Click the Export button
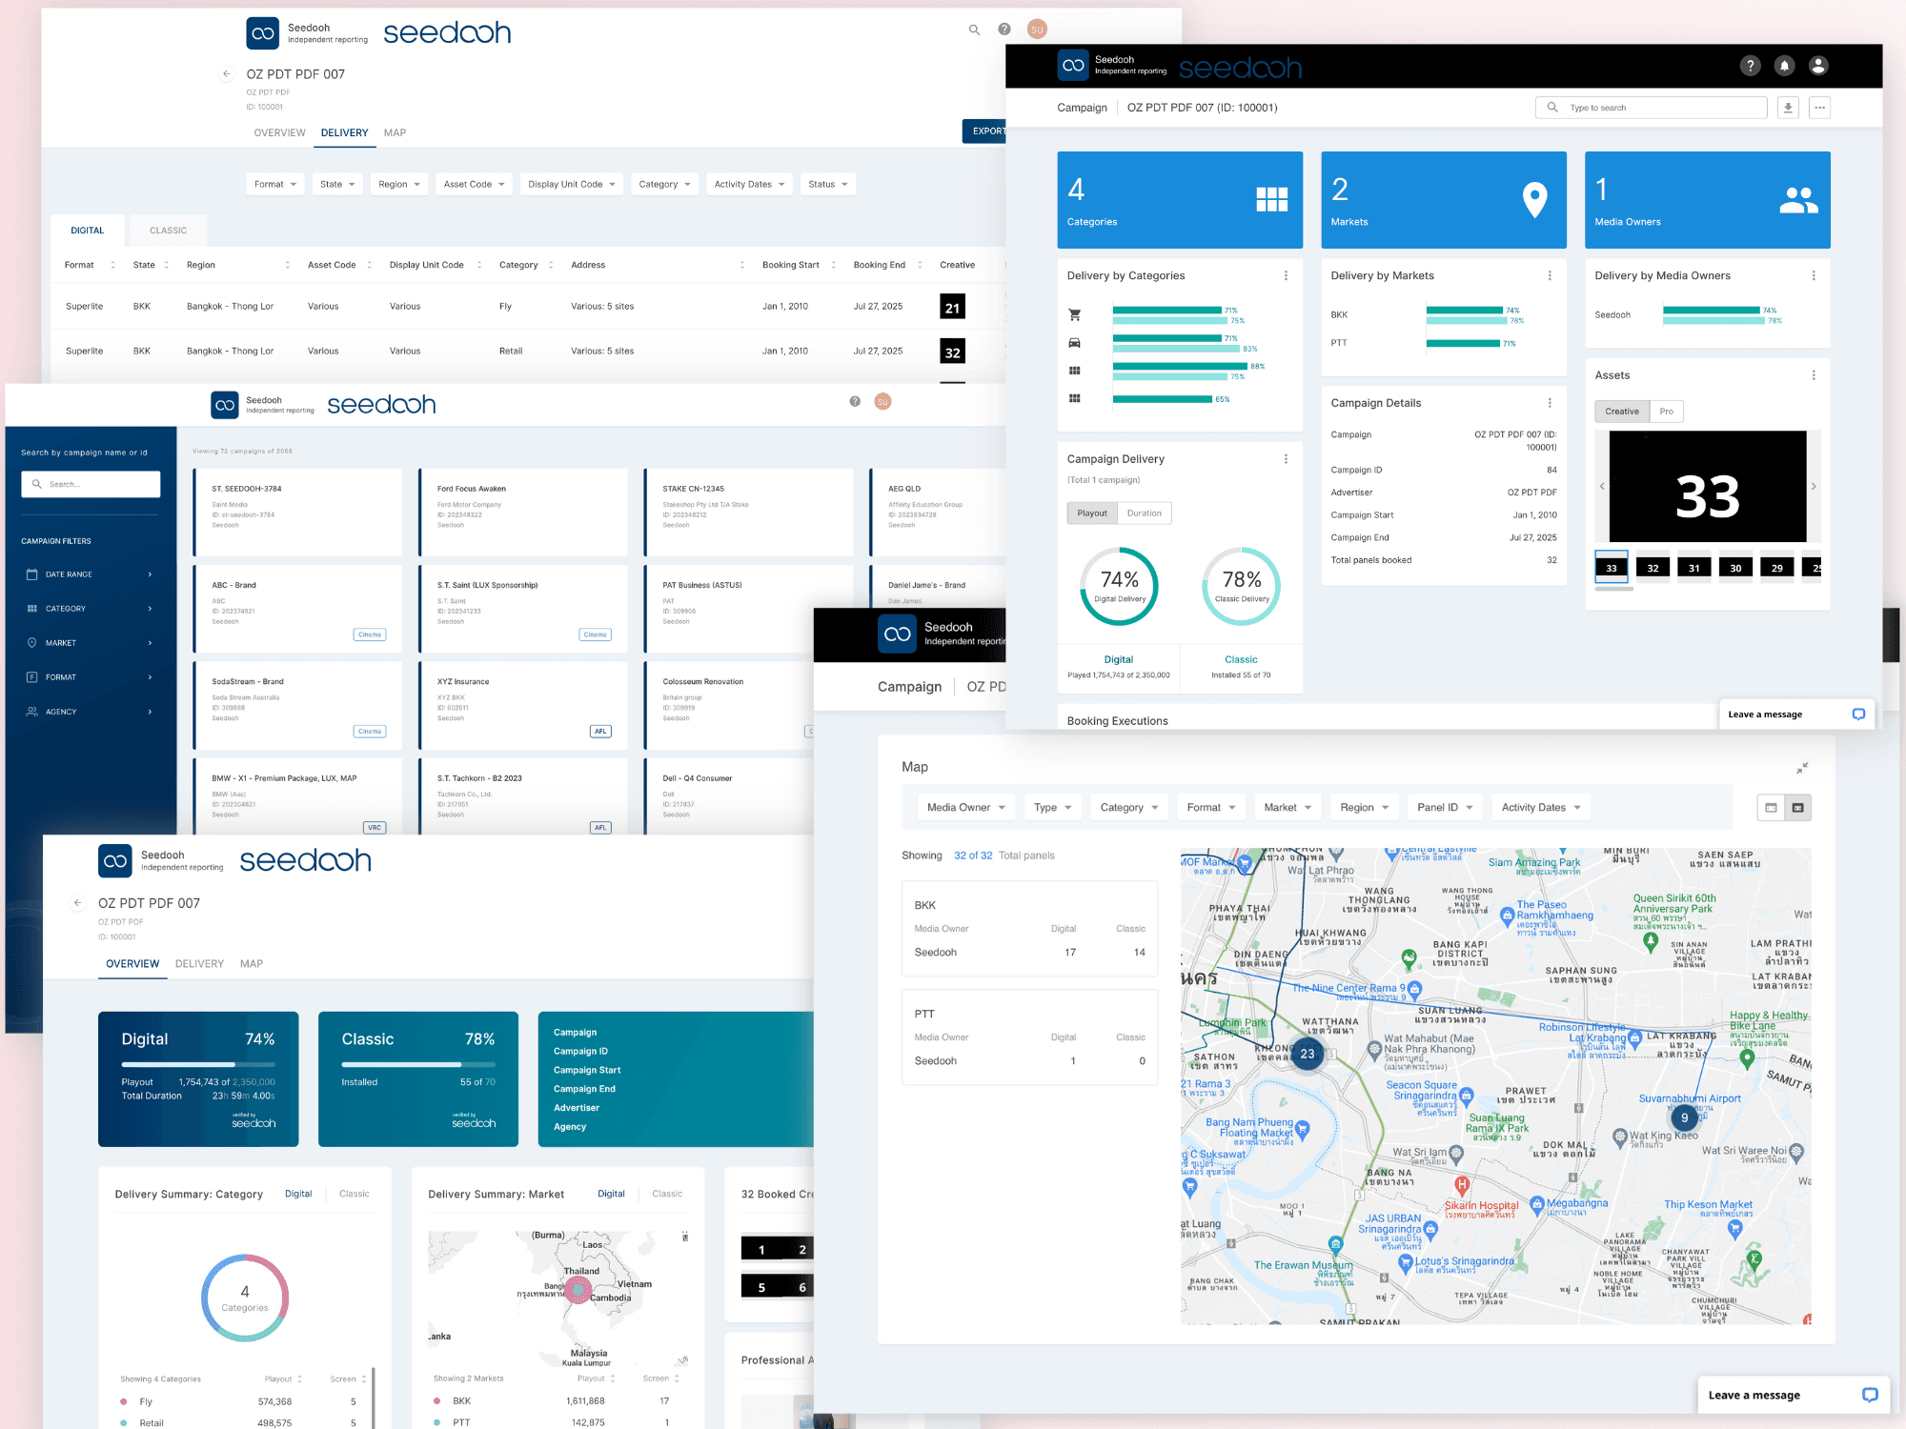Screen dimensions: 1906x1429 coord(985,131)
